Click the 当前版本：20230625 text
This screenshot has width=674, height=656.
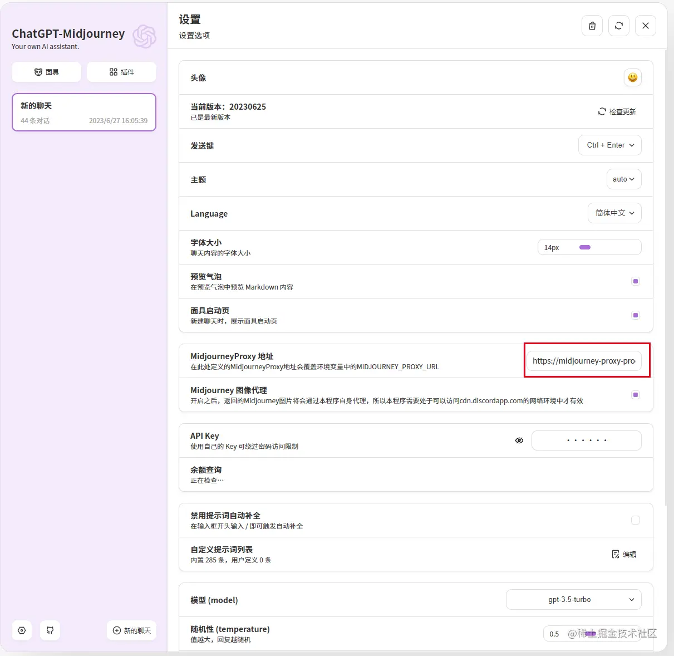(x=228, y=107)
